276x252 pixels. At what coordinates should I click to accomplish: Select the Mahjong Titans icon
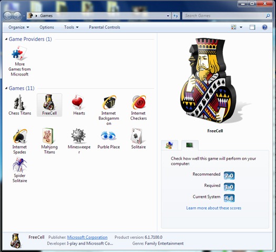click(x=48, y=136)
